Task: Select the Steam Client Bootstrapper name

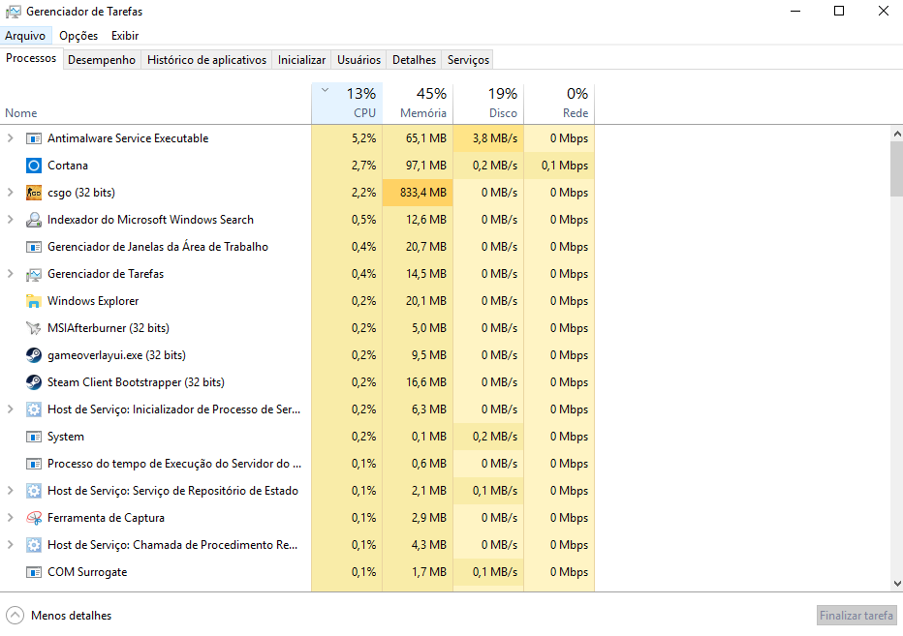Action: pyautogui.click(x=136, y=382)
